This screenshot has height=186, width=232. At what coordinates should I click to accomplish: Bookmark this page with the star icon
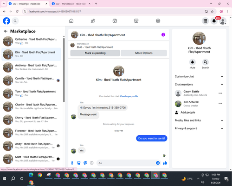[x=212, y=11]
